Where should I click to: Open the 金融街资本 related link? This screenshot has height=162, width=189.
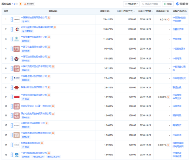(x=178, y=29)
